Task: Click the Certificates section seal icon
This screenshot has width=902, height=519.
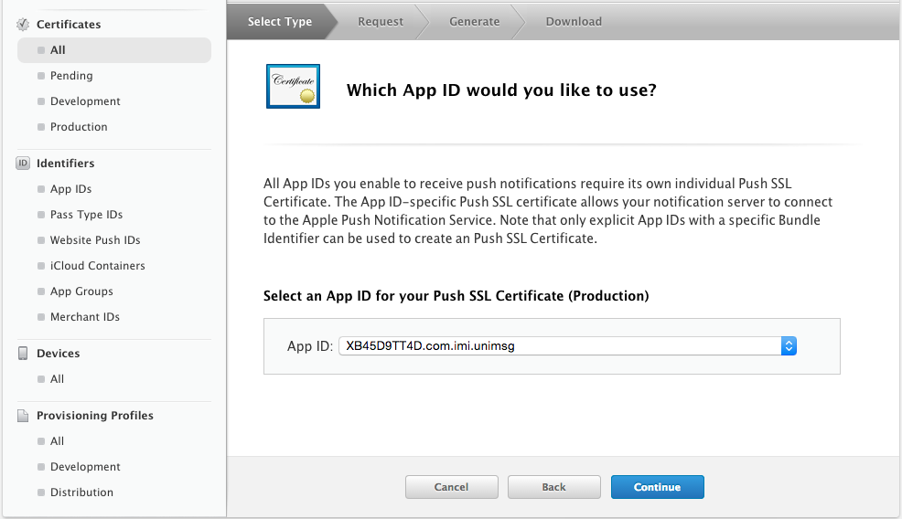Action: coord(23,24)
